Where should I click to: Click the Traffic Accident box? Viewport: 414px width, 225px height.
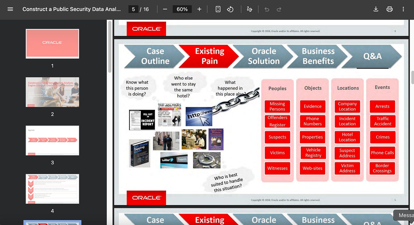click(x=382, y=121)
